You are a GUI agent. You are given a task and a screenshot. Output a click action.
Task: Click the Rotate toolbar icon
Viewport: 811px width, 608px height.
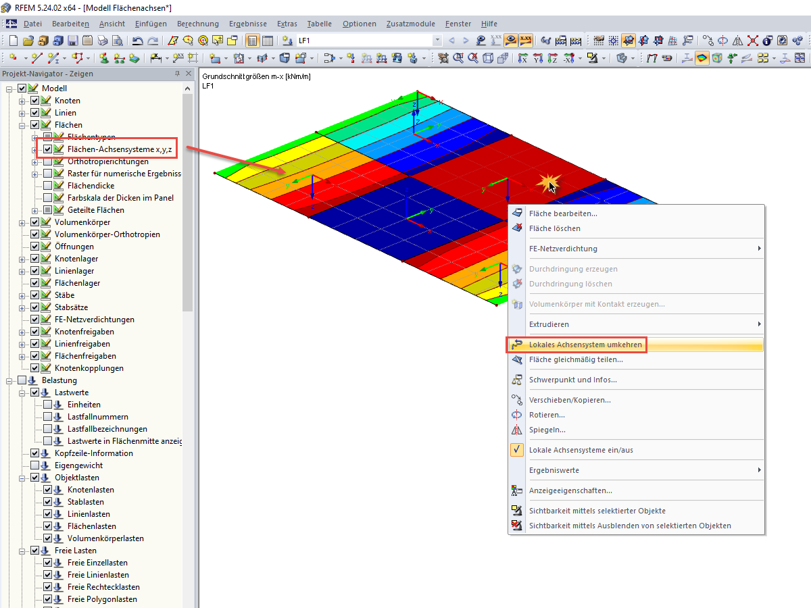click(722, 41)
